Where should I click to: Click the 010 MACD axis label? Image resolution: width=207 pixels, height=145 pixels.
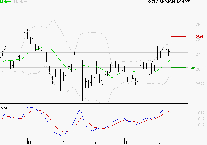[201, 119]
